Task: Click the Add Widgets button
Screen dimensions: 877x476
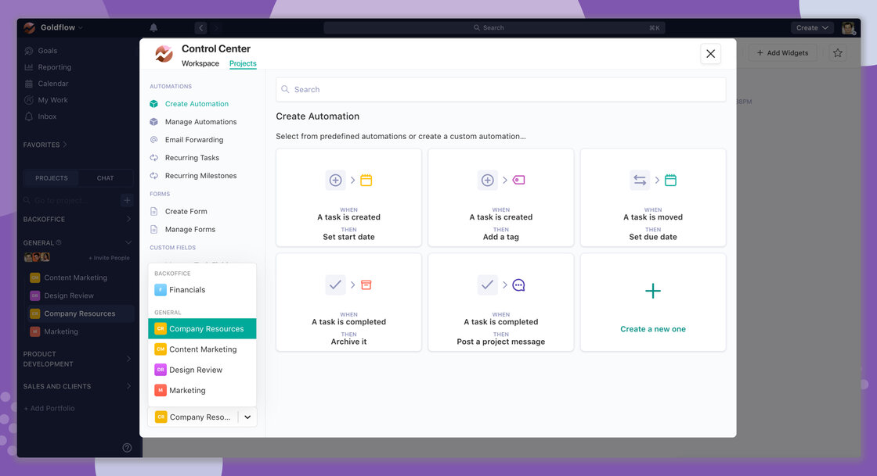Action: point(782,53)
